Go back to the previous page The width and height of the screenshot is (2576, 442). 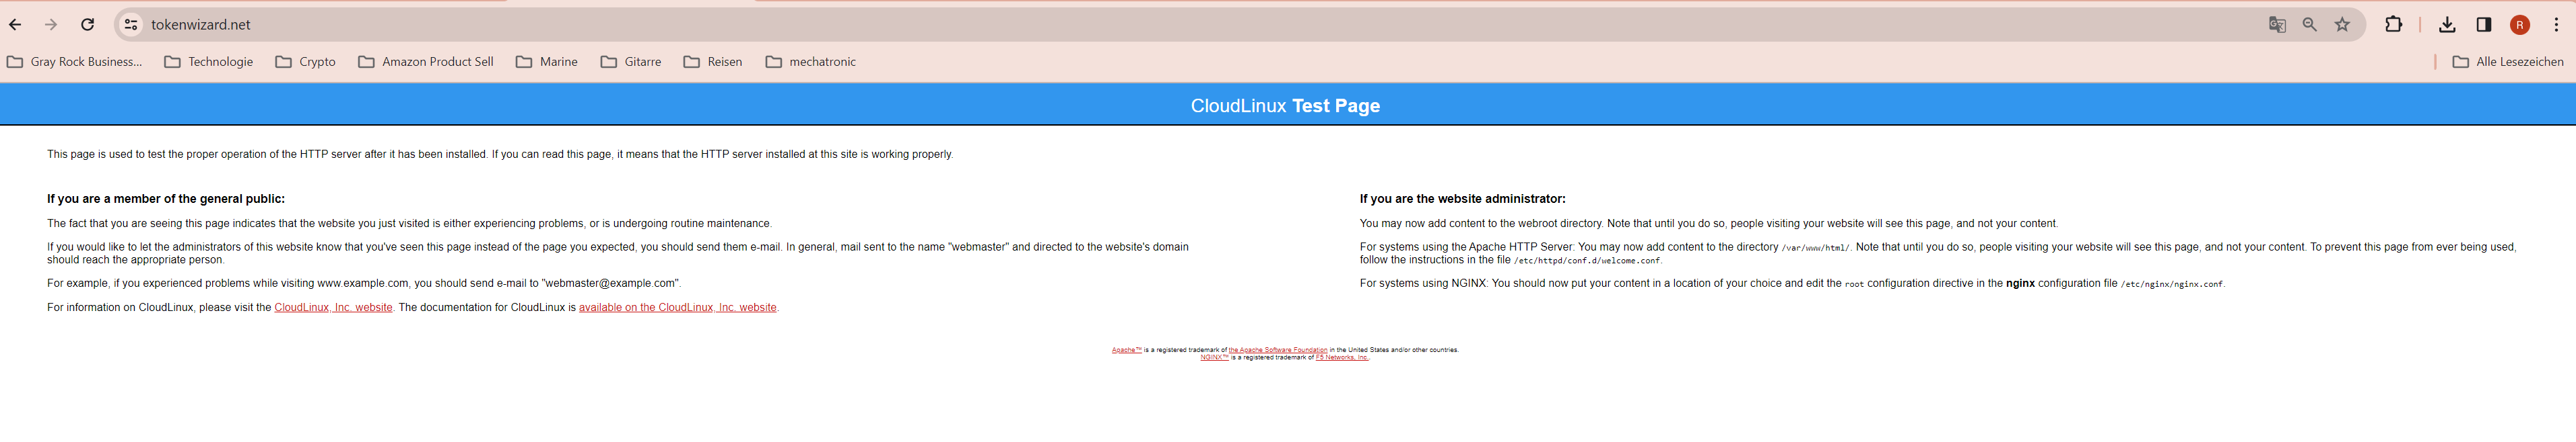pos(15,25)
